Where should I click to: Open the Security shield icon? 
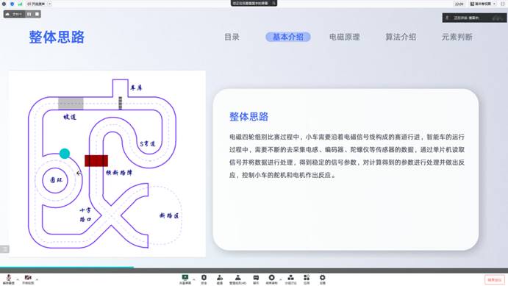pyautogui.click(x=204, y=279)
